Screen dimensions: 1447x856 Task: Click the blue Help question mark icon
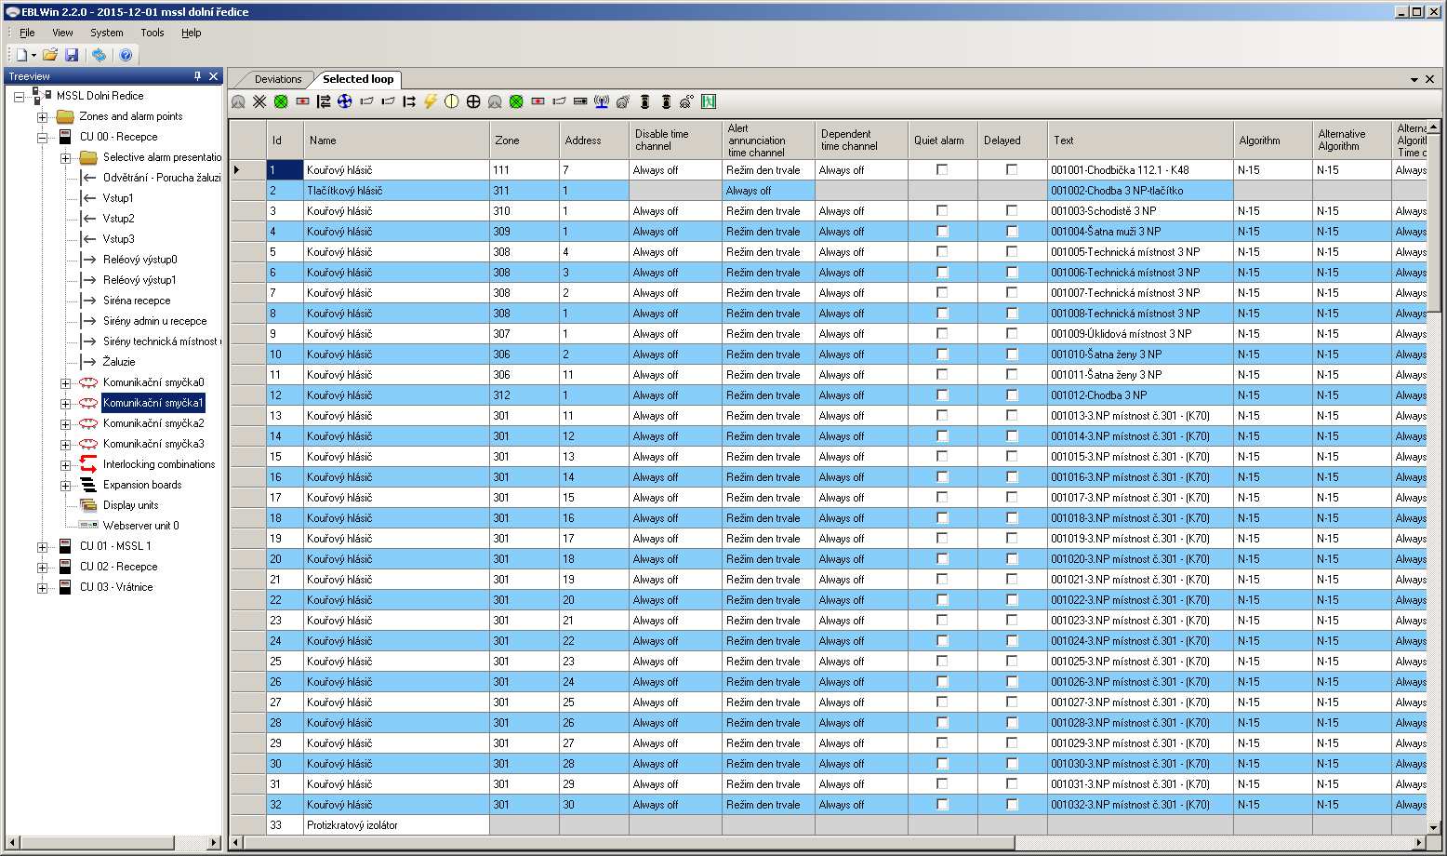pyautogui.click(x=126, y=55)
